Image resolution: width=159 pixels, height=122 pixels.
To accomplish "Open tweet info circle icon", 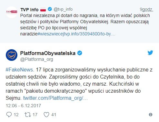I will point(151,115).
